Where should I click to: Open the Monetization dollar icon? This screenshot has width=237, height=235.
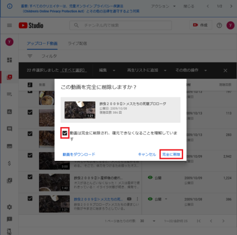9,163
